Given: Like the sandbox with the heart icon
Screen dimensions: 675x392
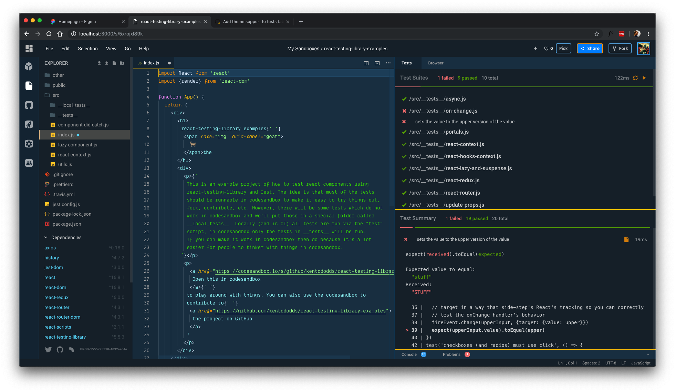Looking at the screenshot, I should pyautogui.click(x=546, y=49).
